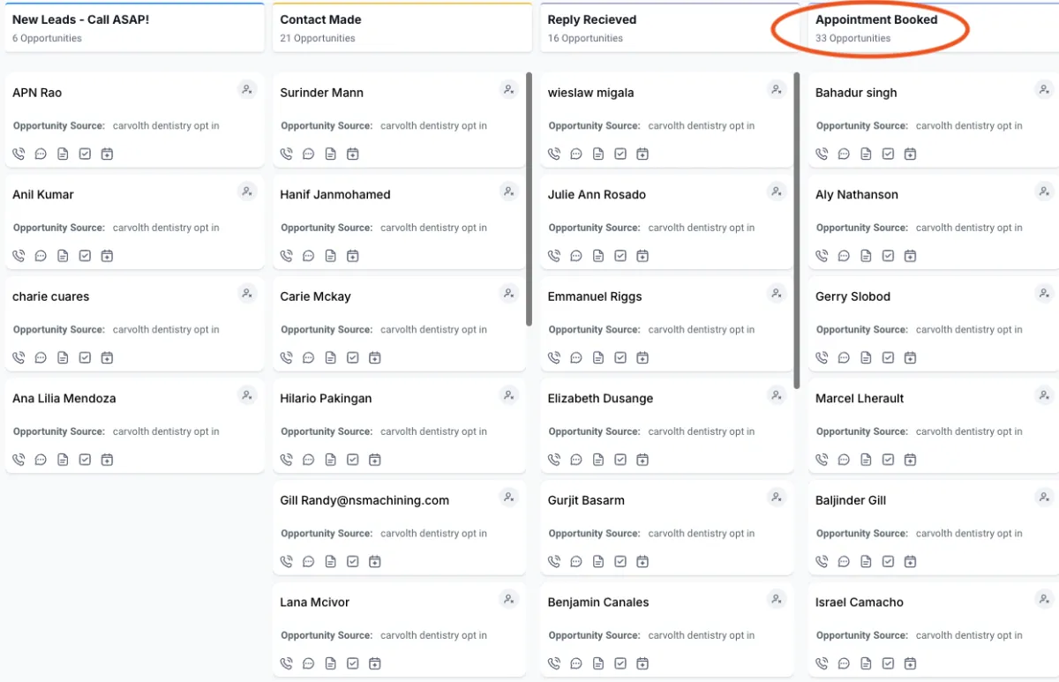Image resolution: width=1059 pixels, height=682 pixels.
Task: Open notes icon on APN Rao's card
Action: pyautogui.click(x=63, y=154)
